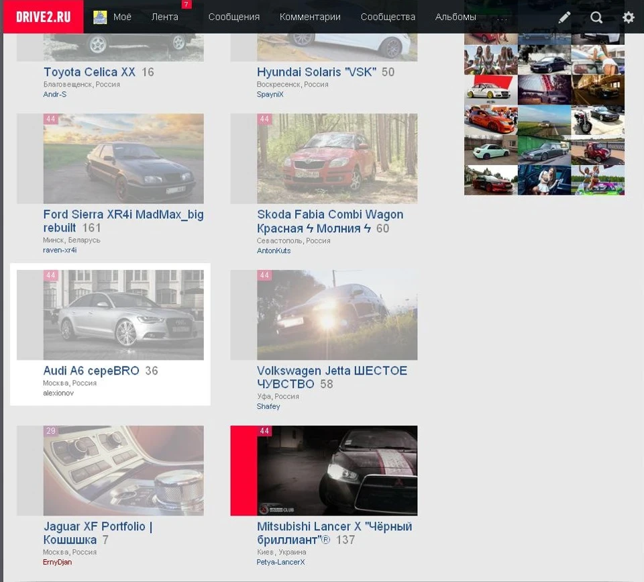Viewport: 644px width, 582px height.
Task: Click the red Skoda Fabia photo
Action: pyautogui.click(x=337, y=158)
